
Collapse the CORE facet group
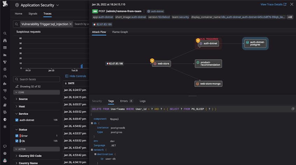36,92
